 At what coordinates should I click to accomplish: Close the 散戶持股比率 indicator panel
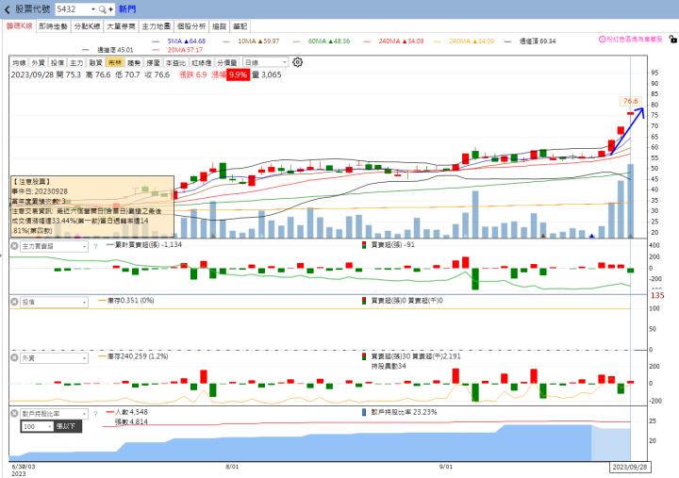[14, 414]
